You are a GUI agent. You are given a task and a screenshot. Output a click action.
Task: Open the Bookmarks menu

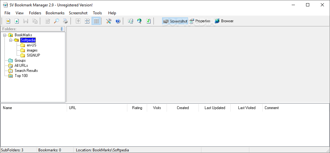click(x=55, y=13)
